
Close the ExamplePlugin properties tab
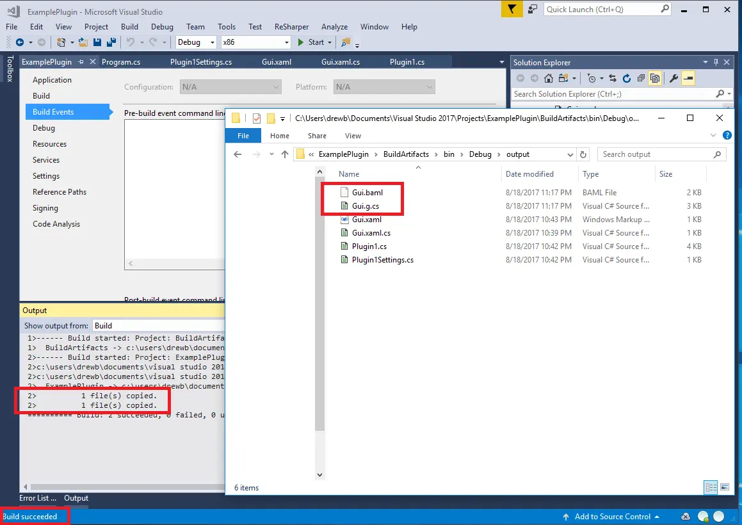(93, 61)
